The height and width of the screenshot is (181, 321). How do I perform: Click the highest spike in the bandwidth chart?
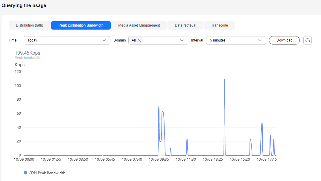225,80
